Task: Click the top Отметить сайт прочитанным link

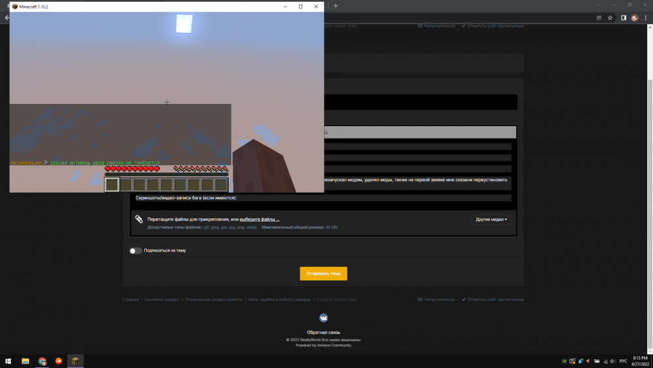Action: pyautogui.click(x=492, y=26)
